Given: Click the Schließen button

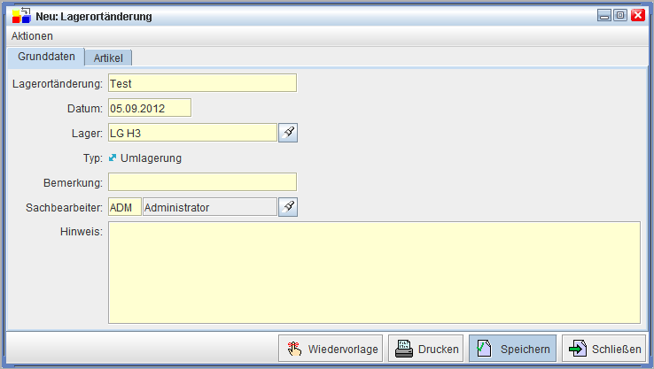Looking at the screenshot, I should click(603, 349).
